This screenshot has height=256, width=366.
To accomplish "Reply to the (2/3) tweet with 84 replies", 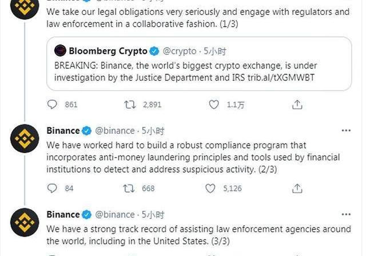I will pos(53,189).
